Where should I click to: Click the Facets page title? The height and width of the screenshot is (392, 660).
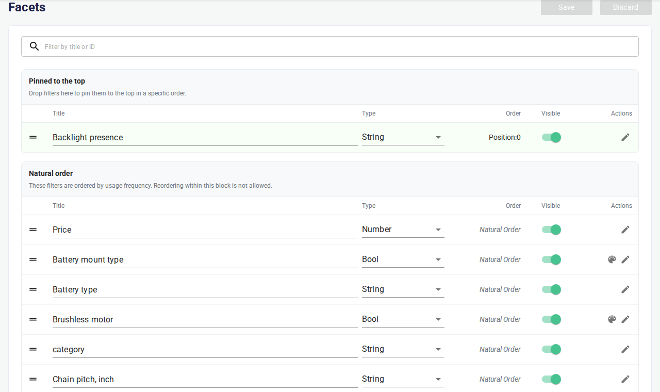[27, 7]
